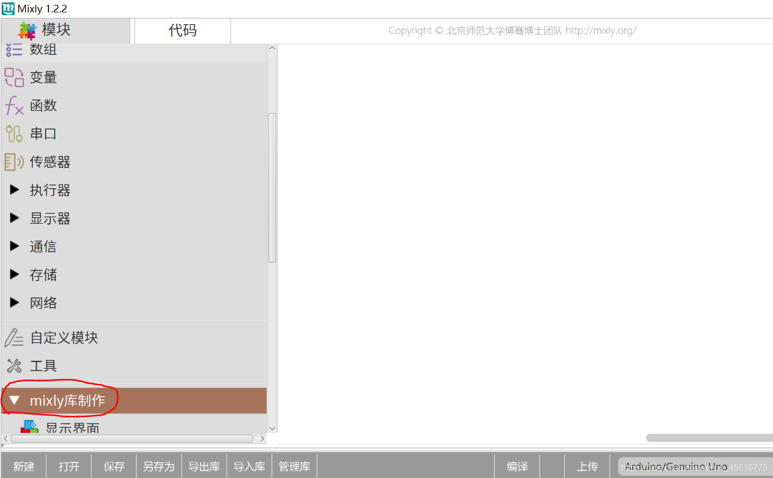Click the 数组 list icon

click(14, 49)
